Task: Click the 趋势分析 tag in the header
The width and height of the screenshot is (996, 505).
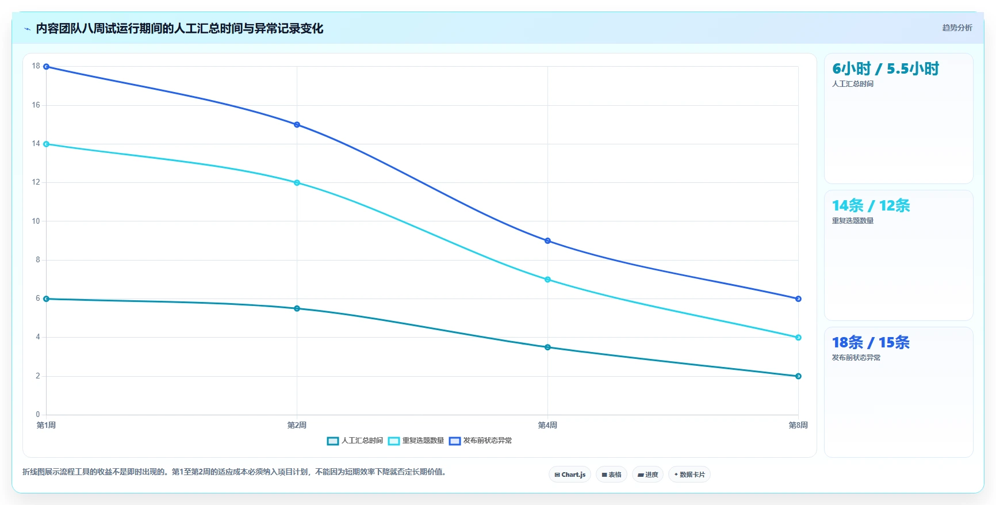Action: point(957,28)
